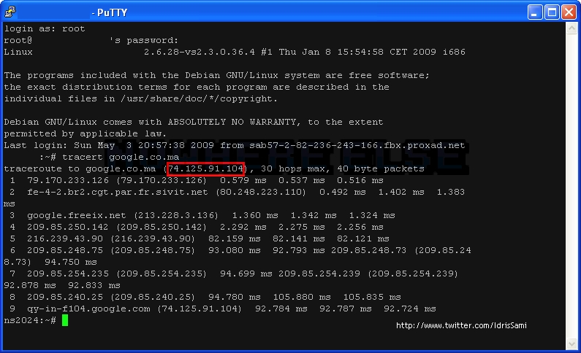Image resolution: width=581 pixels, height=353 pixels.
Task: Click kernel version 2.6.28-vs2.3.0.36.4 text
Action: [x=200, y=52]
